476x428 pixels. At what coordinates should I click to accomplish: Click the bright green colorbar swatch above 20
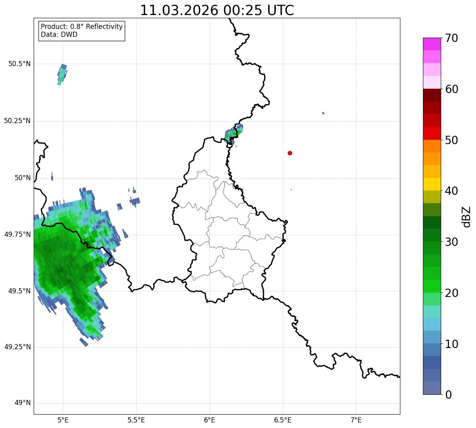coord(432,286)
